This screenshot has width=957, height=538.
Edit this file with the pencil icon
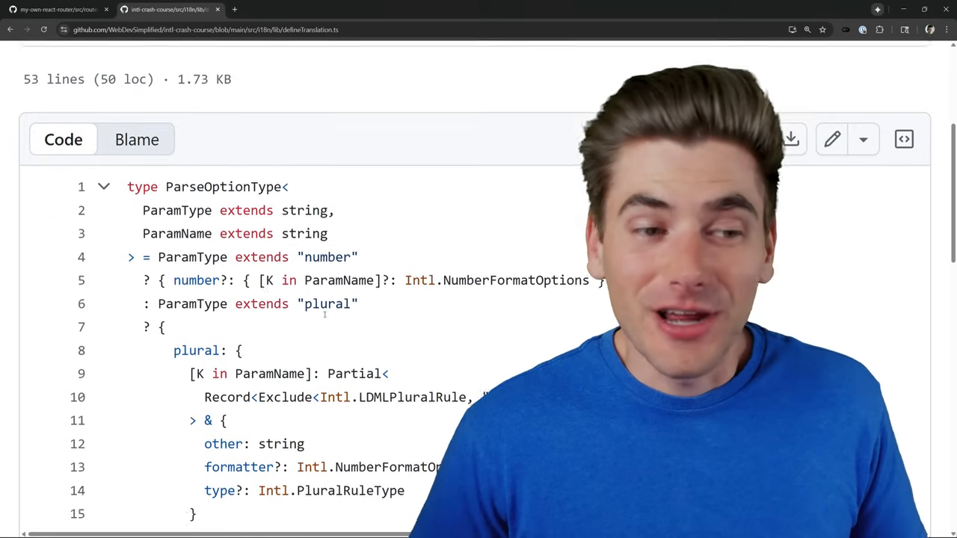tap(832, 139)
